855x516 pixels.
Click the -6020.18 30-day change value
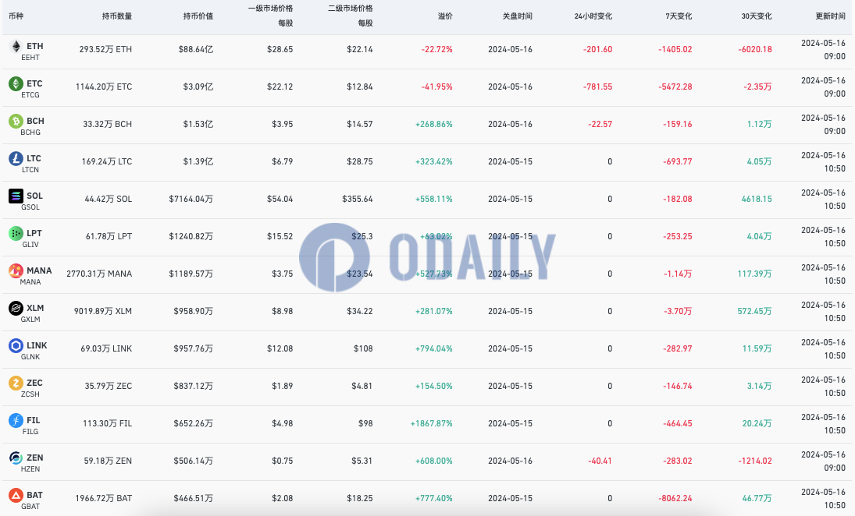coord(755,49)
